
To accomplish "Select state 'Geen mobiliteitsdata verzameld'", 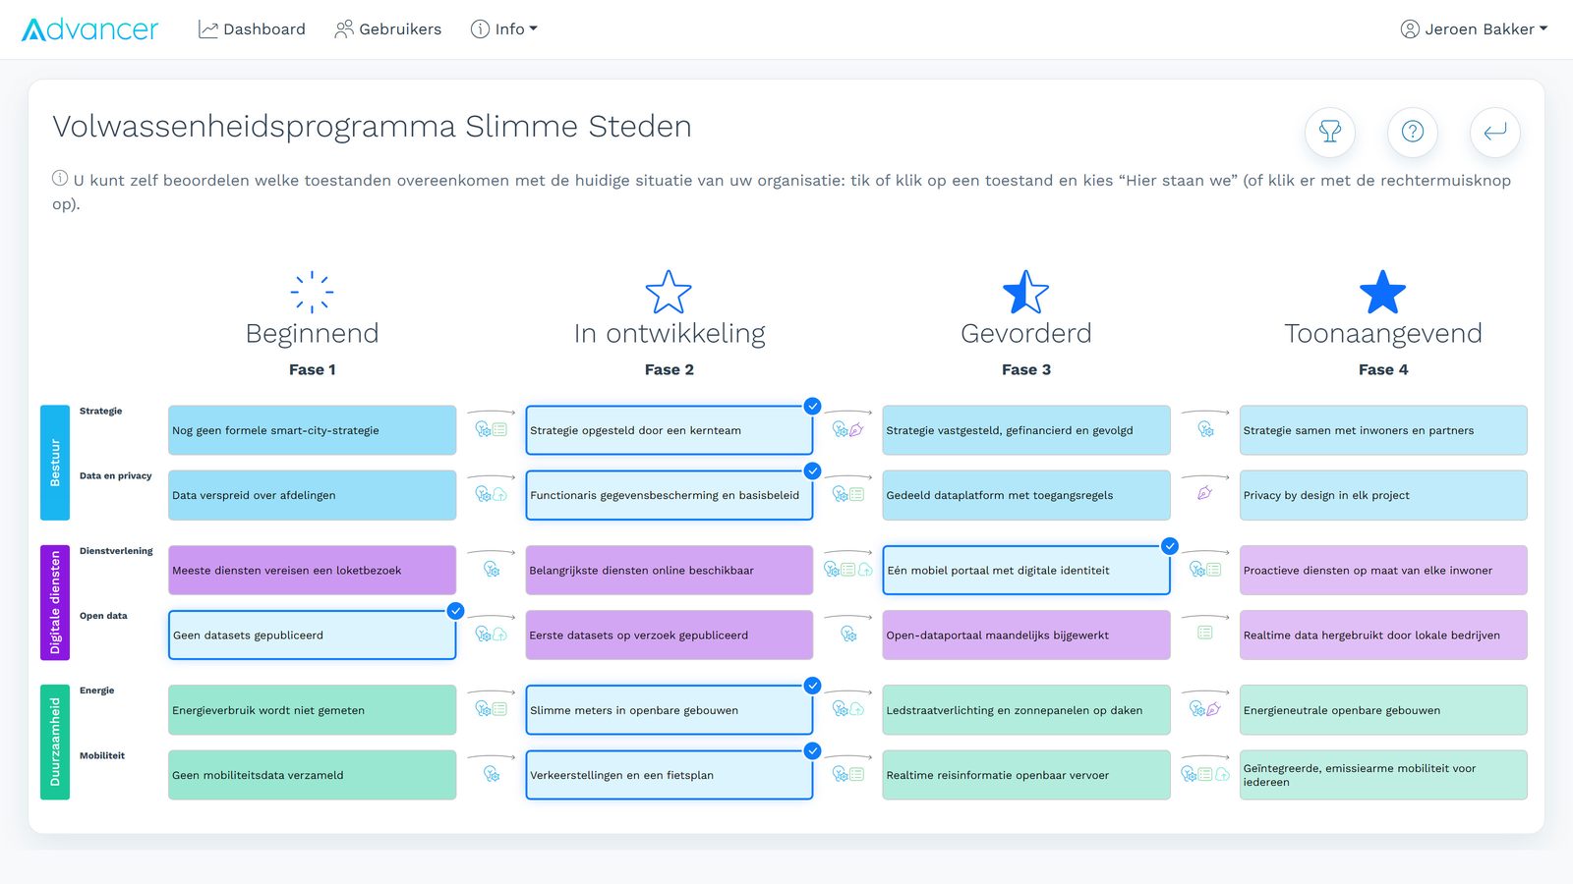I will 313,775.
